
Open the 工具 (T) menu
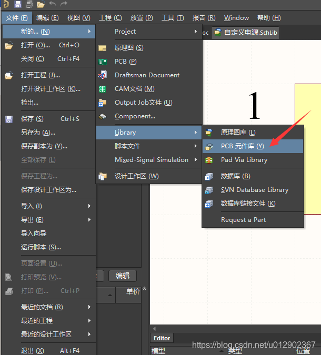[173, 18]
